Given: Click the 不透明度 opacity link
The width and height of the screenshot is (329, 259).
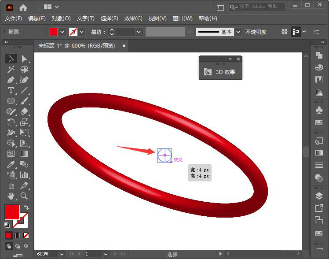Looking at the screenshot, I should click(x=256, y=32).
